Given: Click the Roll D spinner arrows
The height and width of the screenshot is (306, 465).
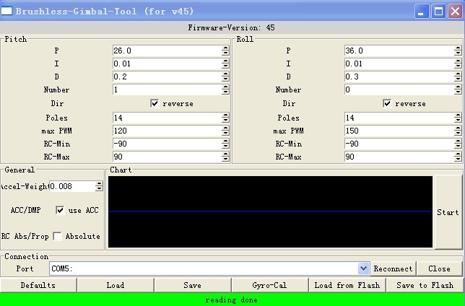Looking at the screenshot, I should point(458,76).
